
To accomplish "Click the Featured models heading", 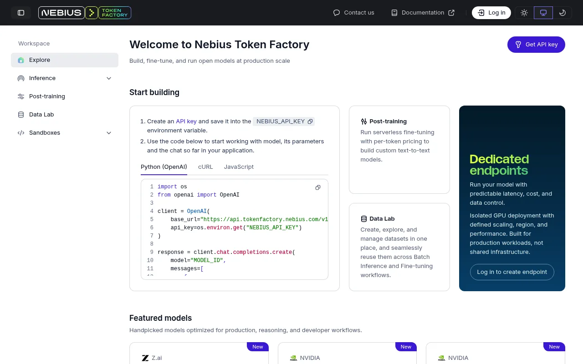I will (x=160, y=318).
